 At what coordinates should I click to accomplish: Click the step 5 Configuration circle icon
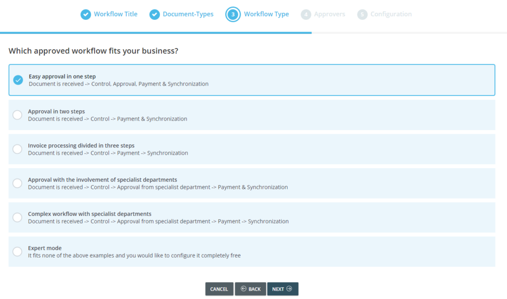(362, 14)
